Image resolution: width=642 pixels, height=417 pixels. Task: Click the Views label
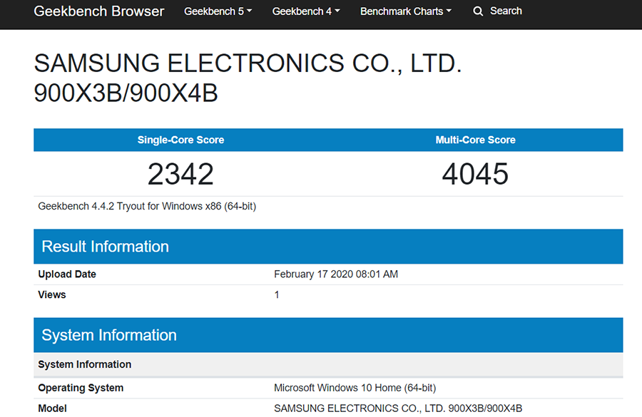51,294
